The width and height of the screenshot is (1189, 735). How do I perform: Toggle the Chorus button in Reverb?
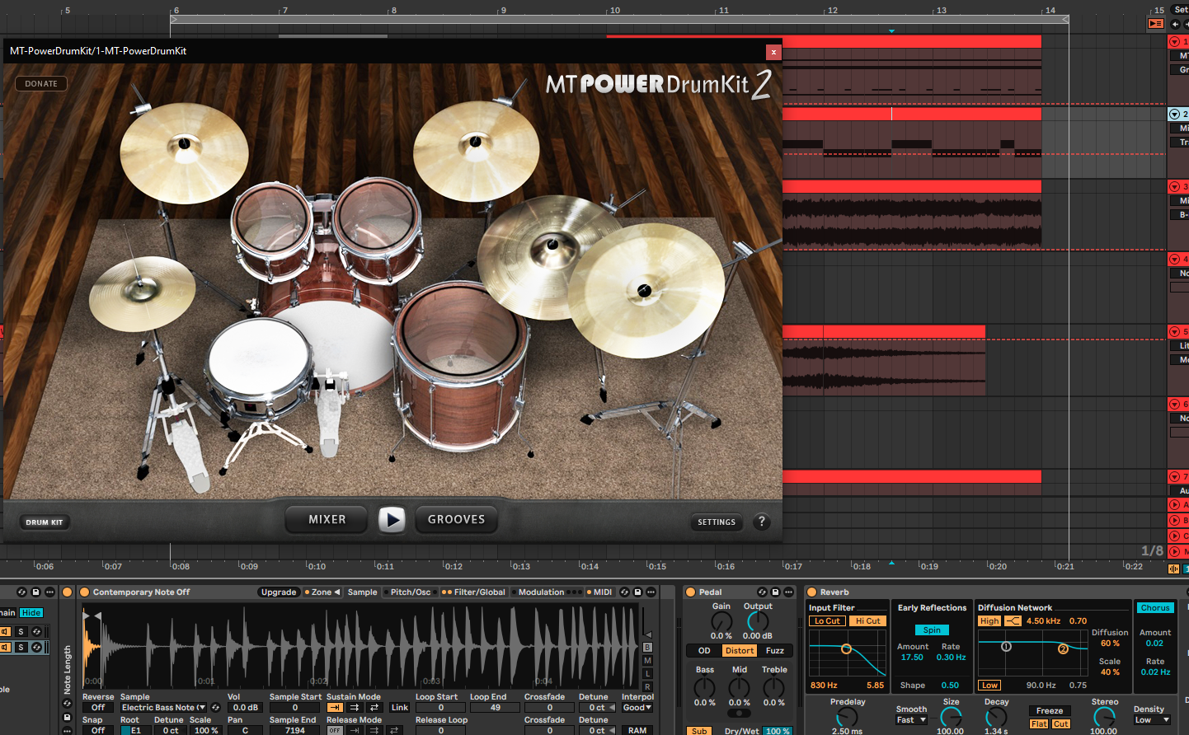click(x=1154, y=608)
